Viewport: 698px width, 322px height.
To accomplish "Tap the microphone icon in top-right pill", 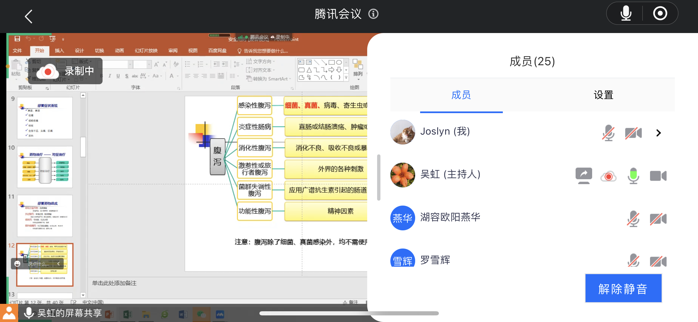I will (625, 13).
